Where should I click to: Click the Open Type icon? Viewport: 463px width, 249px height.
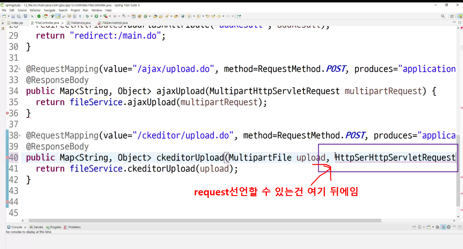click(x=155, y=16)
